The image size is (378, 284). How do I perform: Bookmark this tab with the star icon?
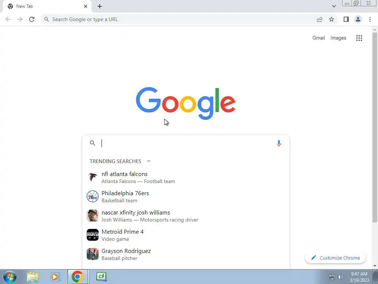coord(331,19)
